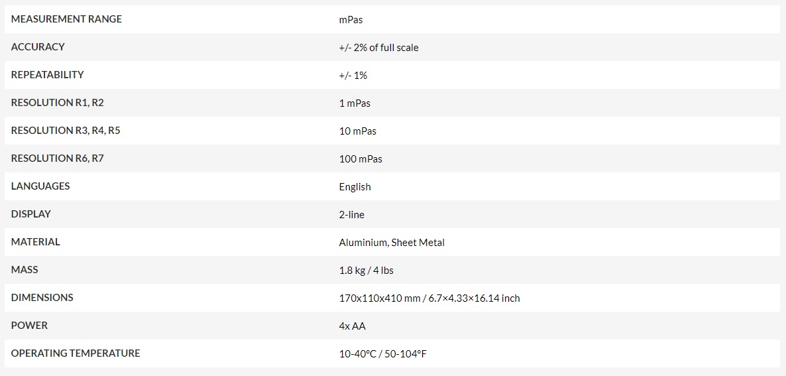Click the RESOLUTION R3, R4, R5 label

click(66, 131)
